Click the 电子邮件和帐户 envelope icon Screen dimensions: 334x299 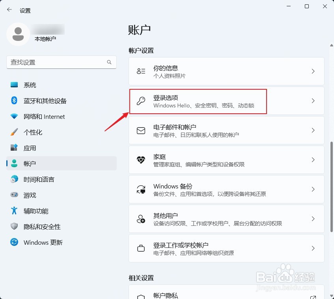tap(141, 131)
